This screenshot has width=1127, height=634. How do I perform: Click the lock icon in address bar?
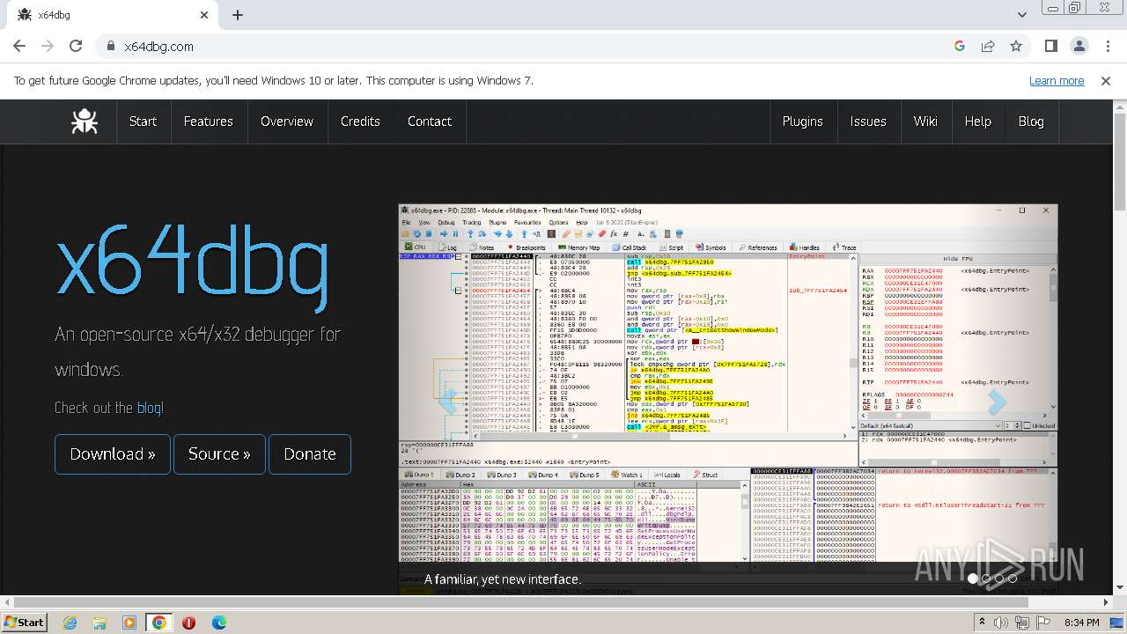[x=111, y=47]
